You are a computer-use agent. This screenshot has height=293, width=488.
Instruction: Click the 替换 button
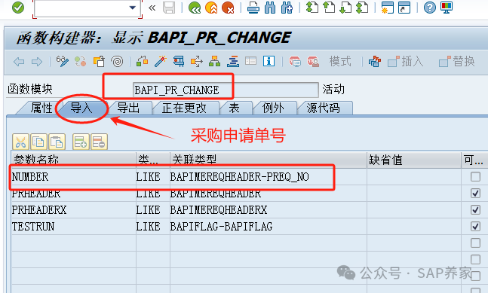click(457, 61)
